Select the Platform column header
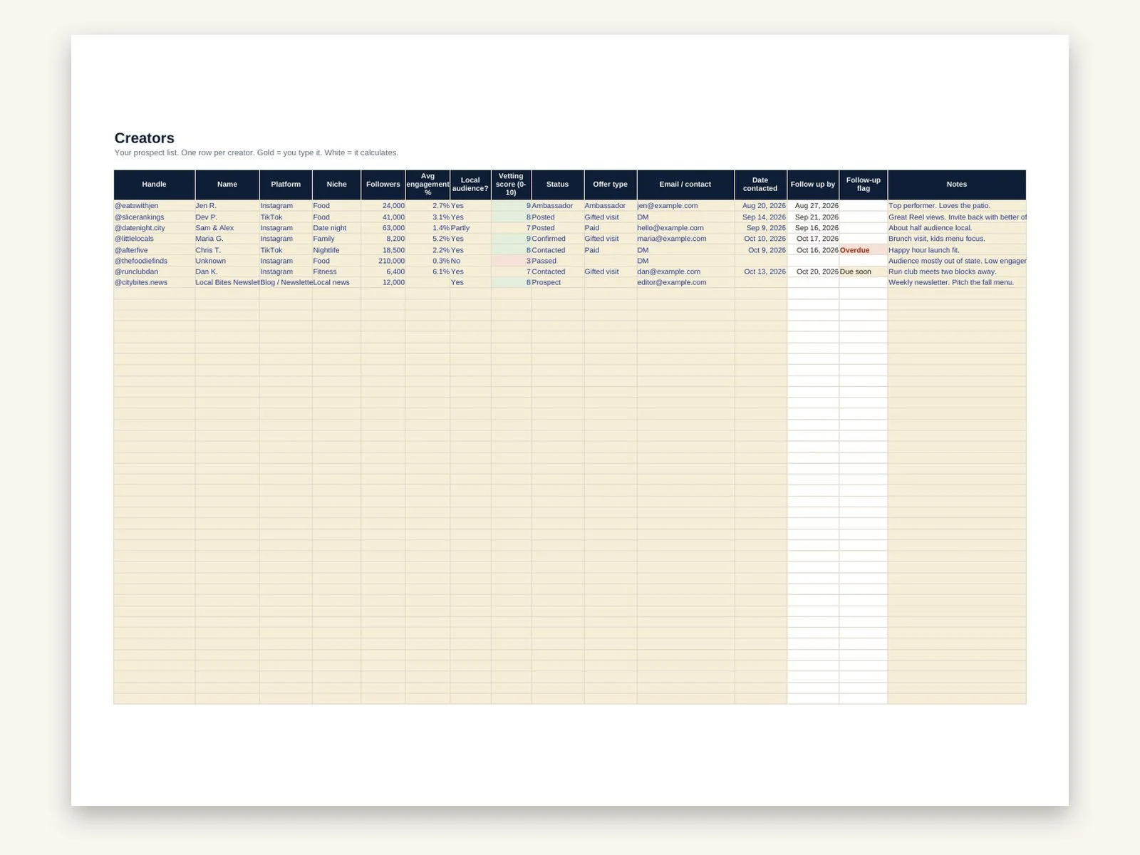Screen dimensions: 1140x855 pos(286,185)
